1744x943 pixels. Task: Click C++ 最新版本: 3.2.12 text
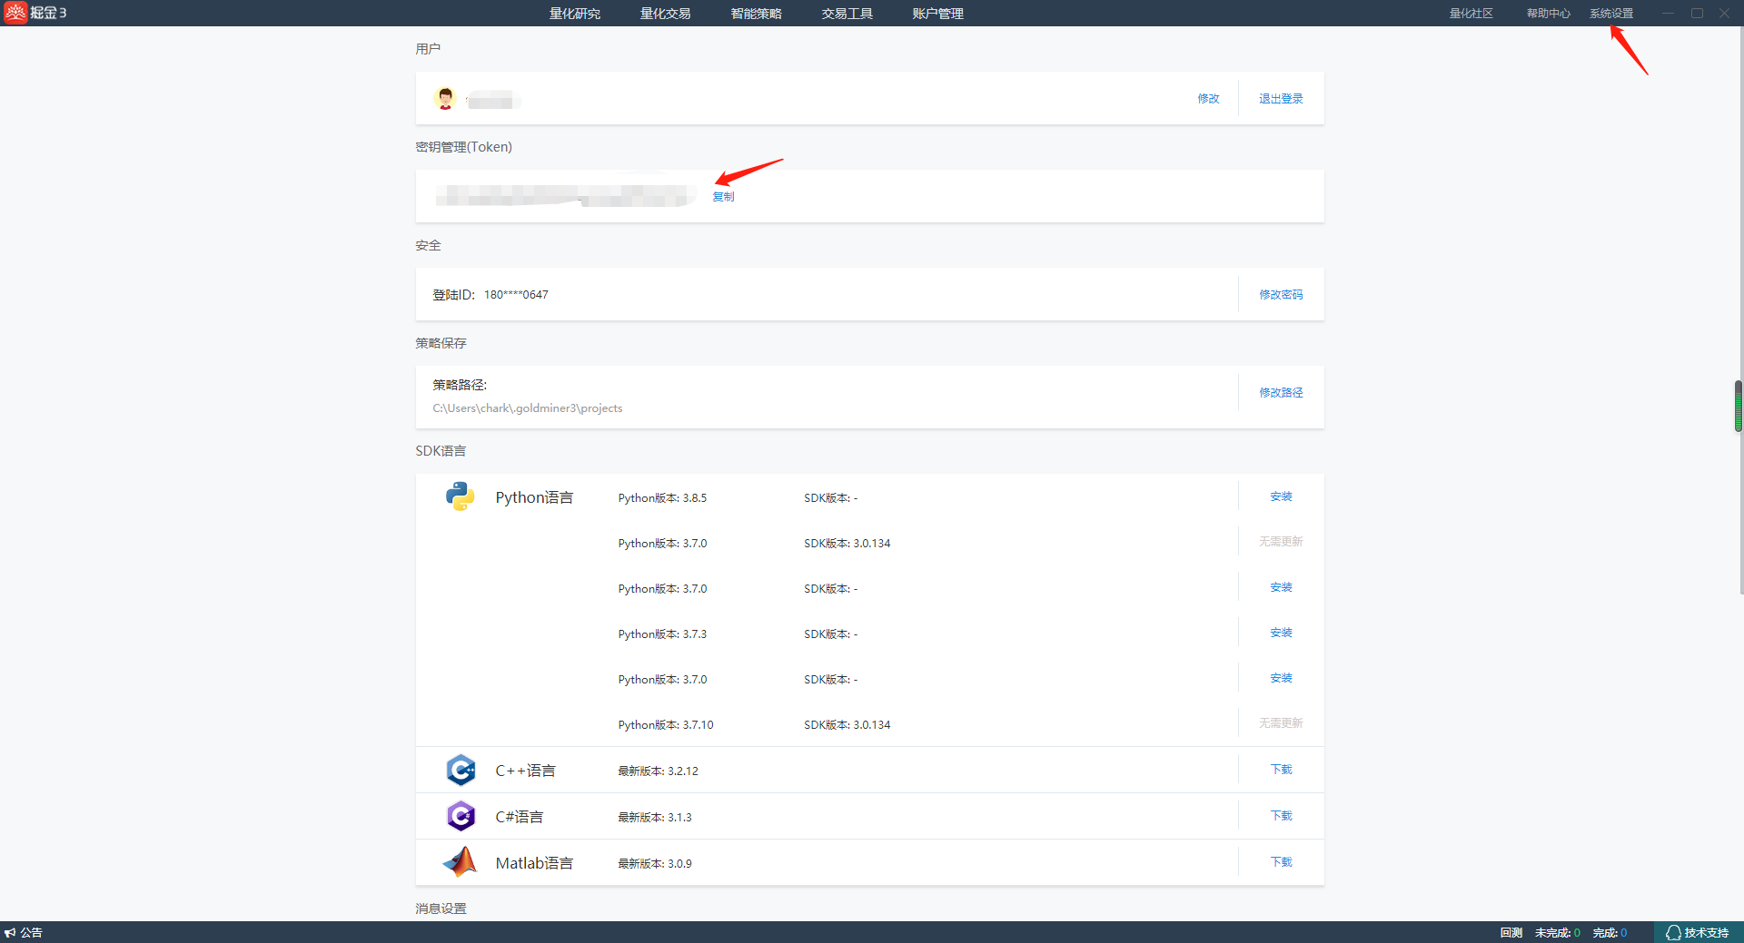pos(659,771)
